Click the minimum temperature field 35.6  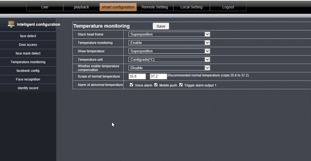click(x=137, y=76)
